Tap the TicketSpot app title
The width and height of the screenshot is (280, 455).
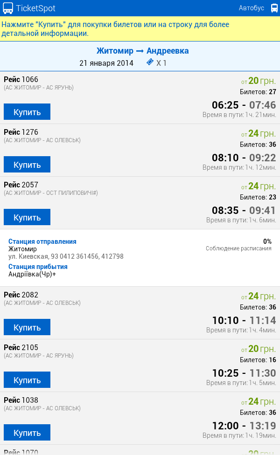pos(35,8)
